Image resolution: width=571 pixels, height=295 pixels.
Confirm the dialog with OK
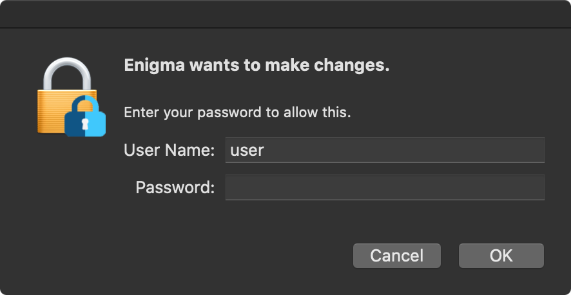(501, 256)
